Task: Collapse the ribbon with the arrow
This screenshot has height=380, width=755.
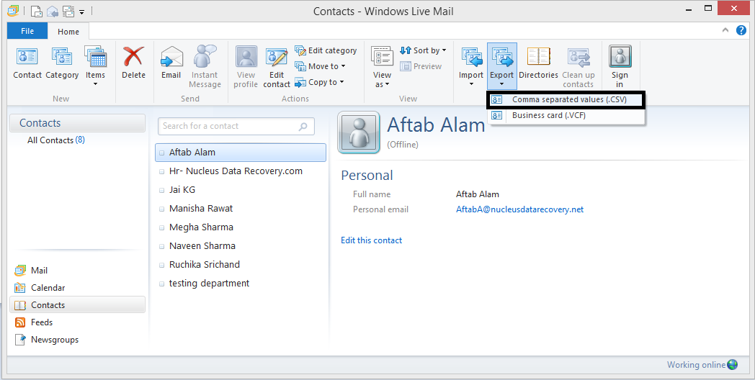Action: 725,30
